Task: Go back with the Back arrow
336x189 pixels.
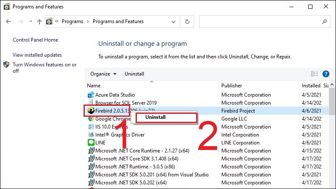Action: (x=8, y=21)
